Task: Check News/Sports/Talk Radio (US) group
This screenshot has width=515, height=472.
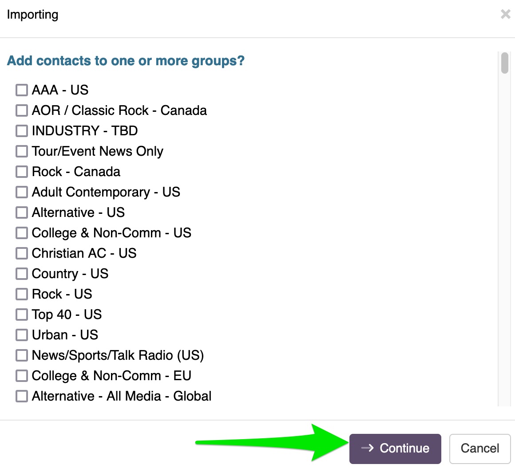Action: (22, 355)
